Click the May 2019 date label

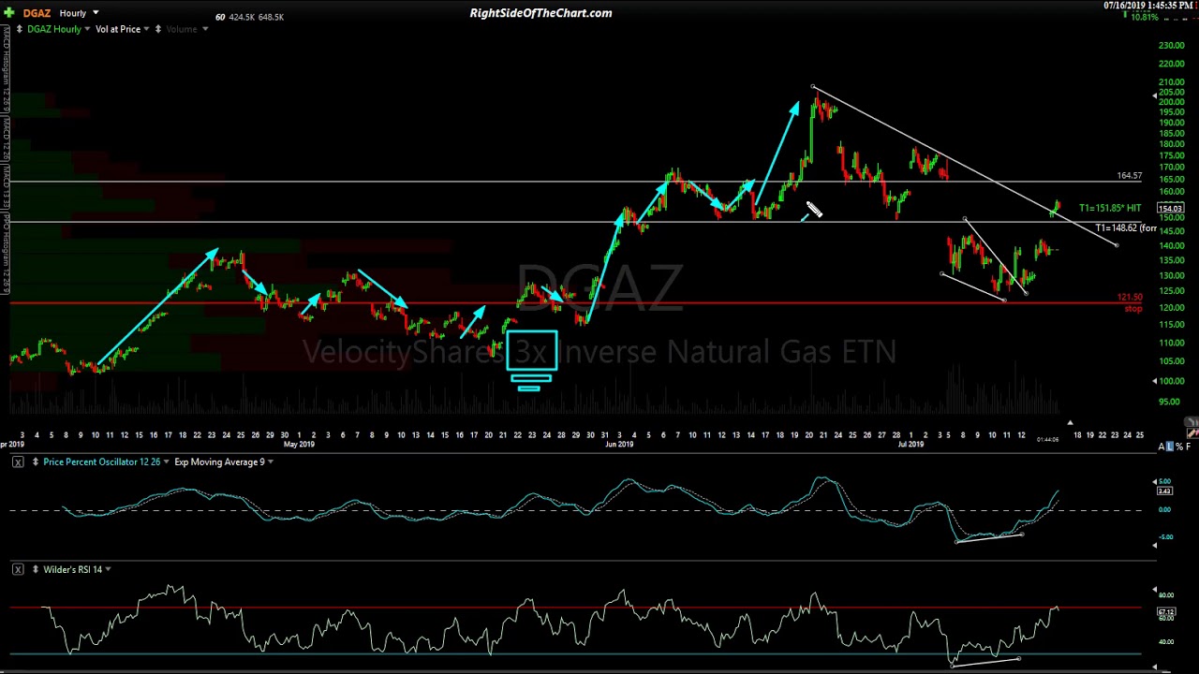pyautogui.click(x=299, y=445)
